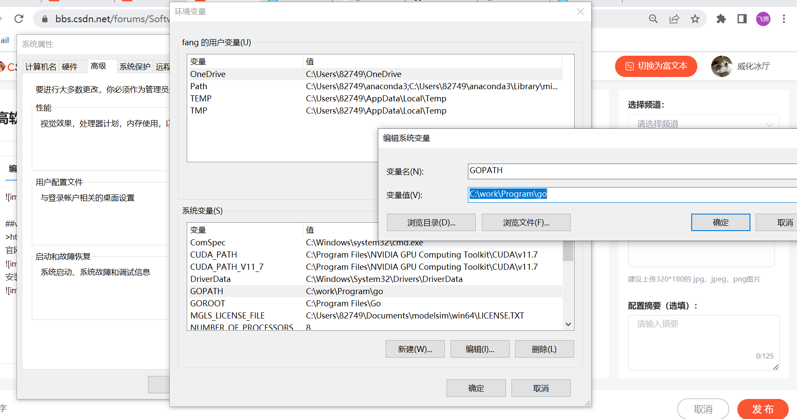797x419 pixels.
Task: Click the 变量名 input field with GOPATH
Action: 632,171
